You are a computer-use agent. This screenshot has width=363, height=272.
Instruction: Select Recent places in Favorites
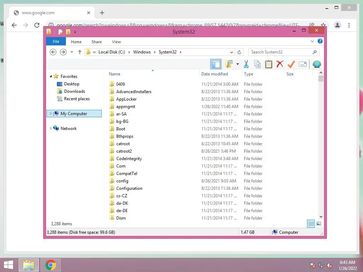click(x=77, y=99)
